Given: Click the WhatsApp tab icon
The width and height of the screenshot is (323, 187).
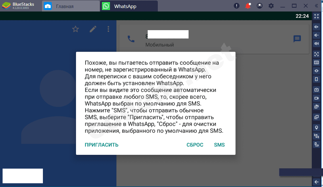Looking at the screenshot, I should pyautogui.click(x=106, y=6).
